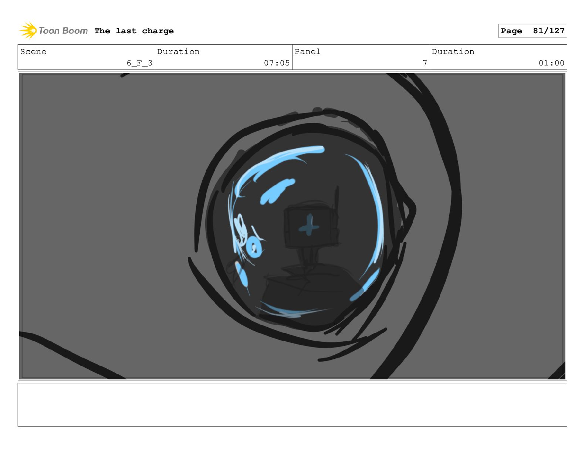The width and height of the screenshot is (585, 453).
Task: Click the scene duration value "07:05"
Action: coord(277,63)
